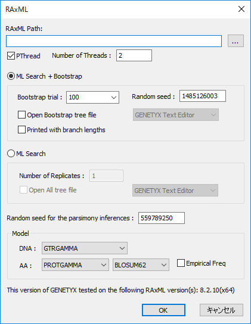Select the ML Search radio button

pos(11,154)
